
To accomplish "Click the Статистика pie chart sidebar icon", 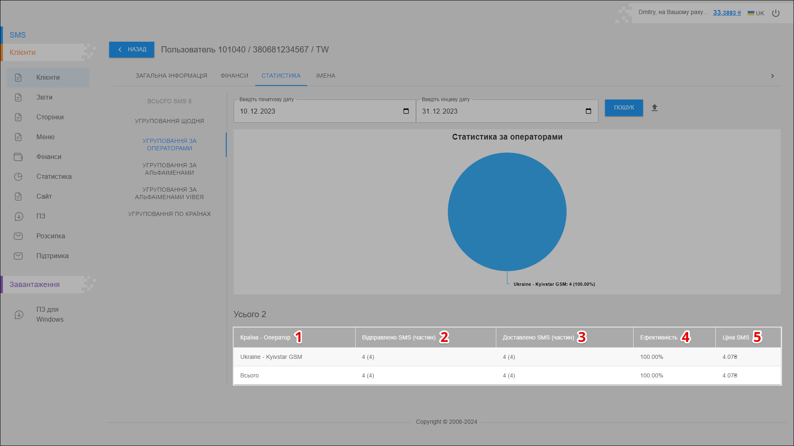I will 18,177.
